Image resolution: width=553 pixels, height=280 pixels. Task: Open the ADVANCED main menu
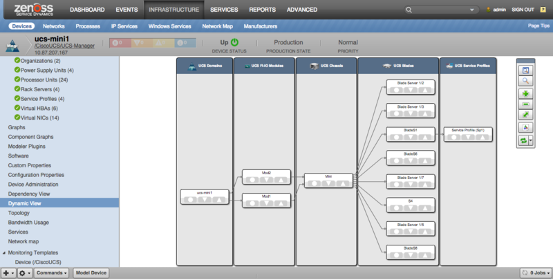click(302, 10)
